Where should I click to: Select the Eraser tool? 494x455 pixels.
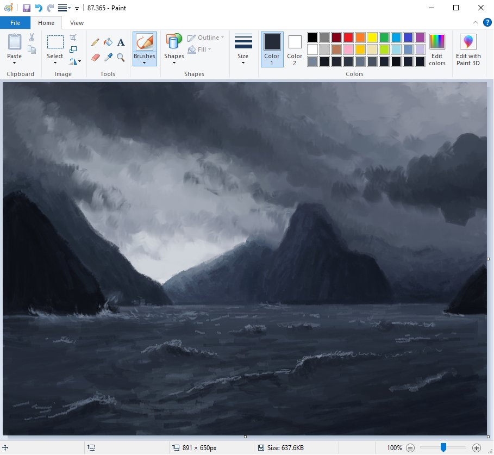point(96,57)
